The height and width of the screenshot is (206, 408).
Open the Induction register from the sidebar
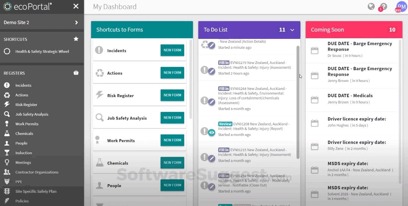[x=24, y=153]
